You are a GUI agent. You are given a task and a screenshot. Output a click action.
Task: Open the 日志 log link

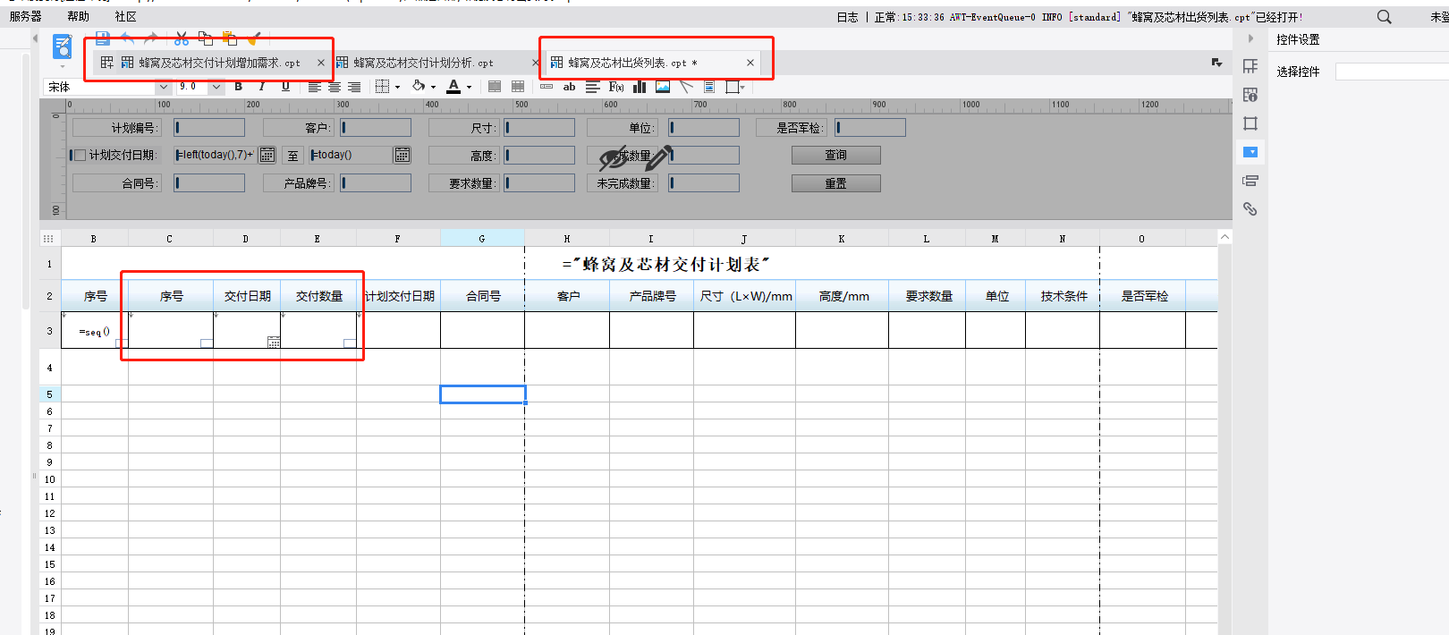(x=847, y=17)
